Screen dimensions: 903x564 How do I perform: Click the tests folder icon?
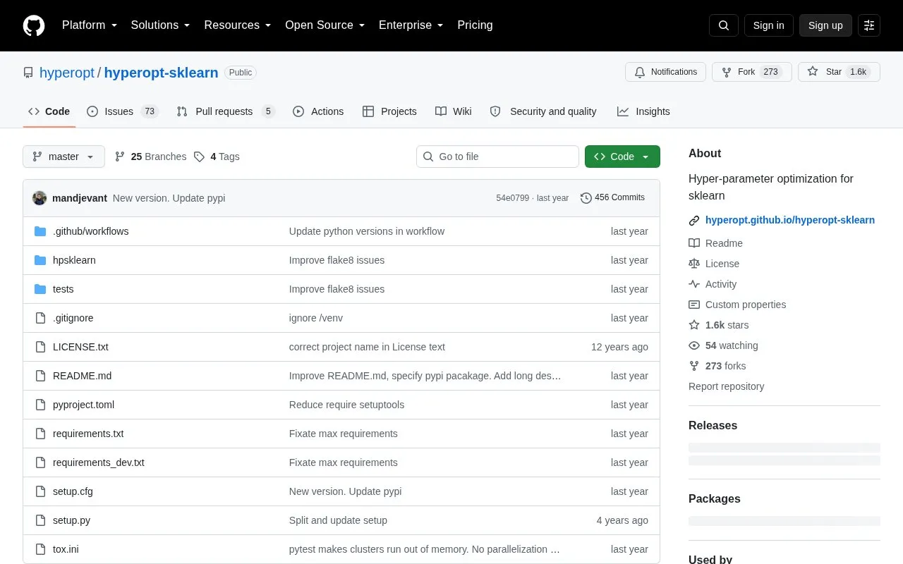point(40,289)
